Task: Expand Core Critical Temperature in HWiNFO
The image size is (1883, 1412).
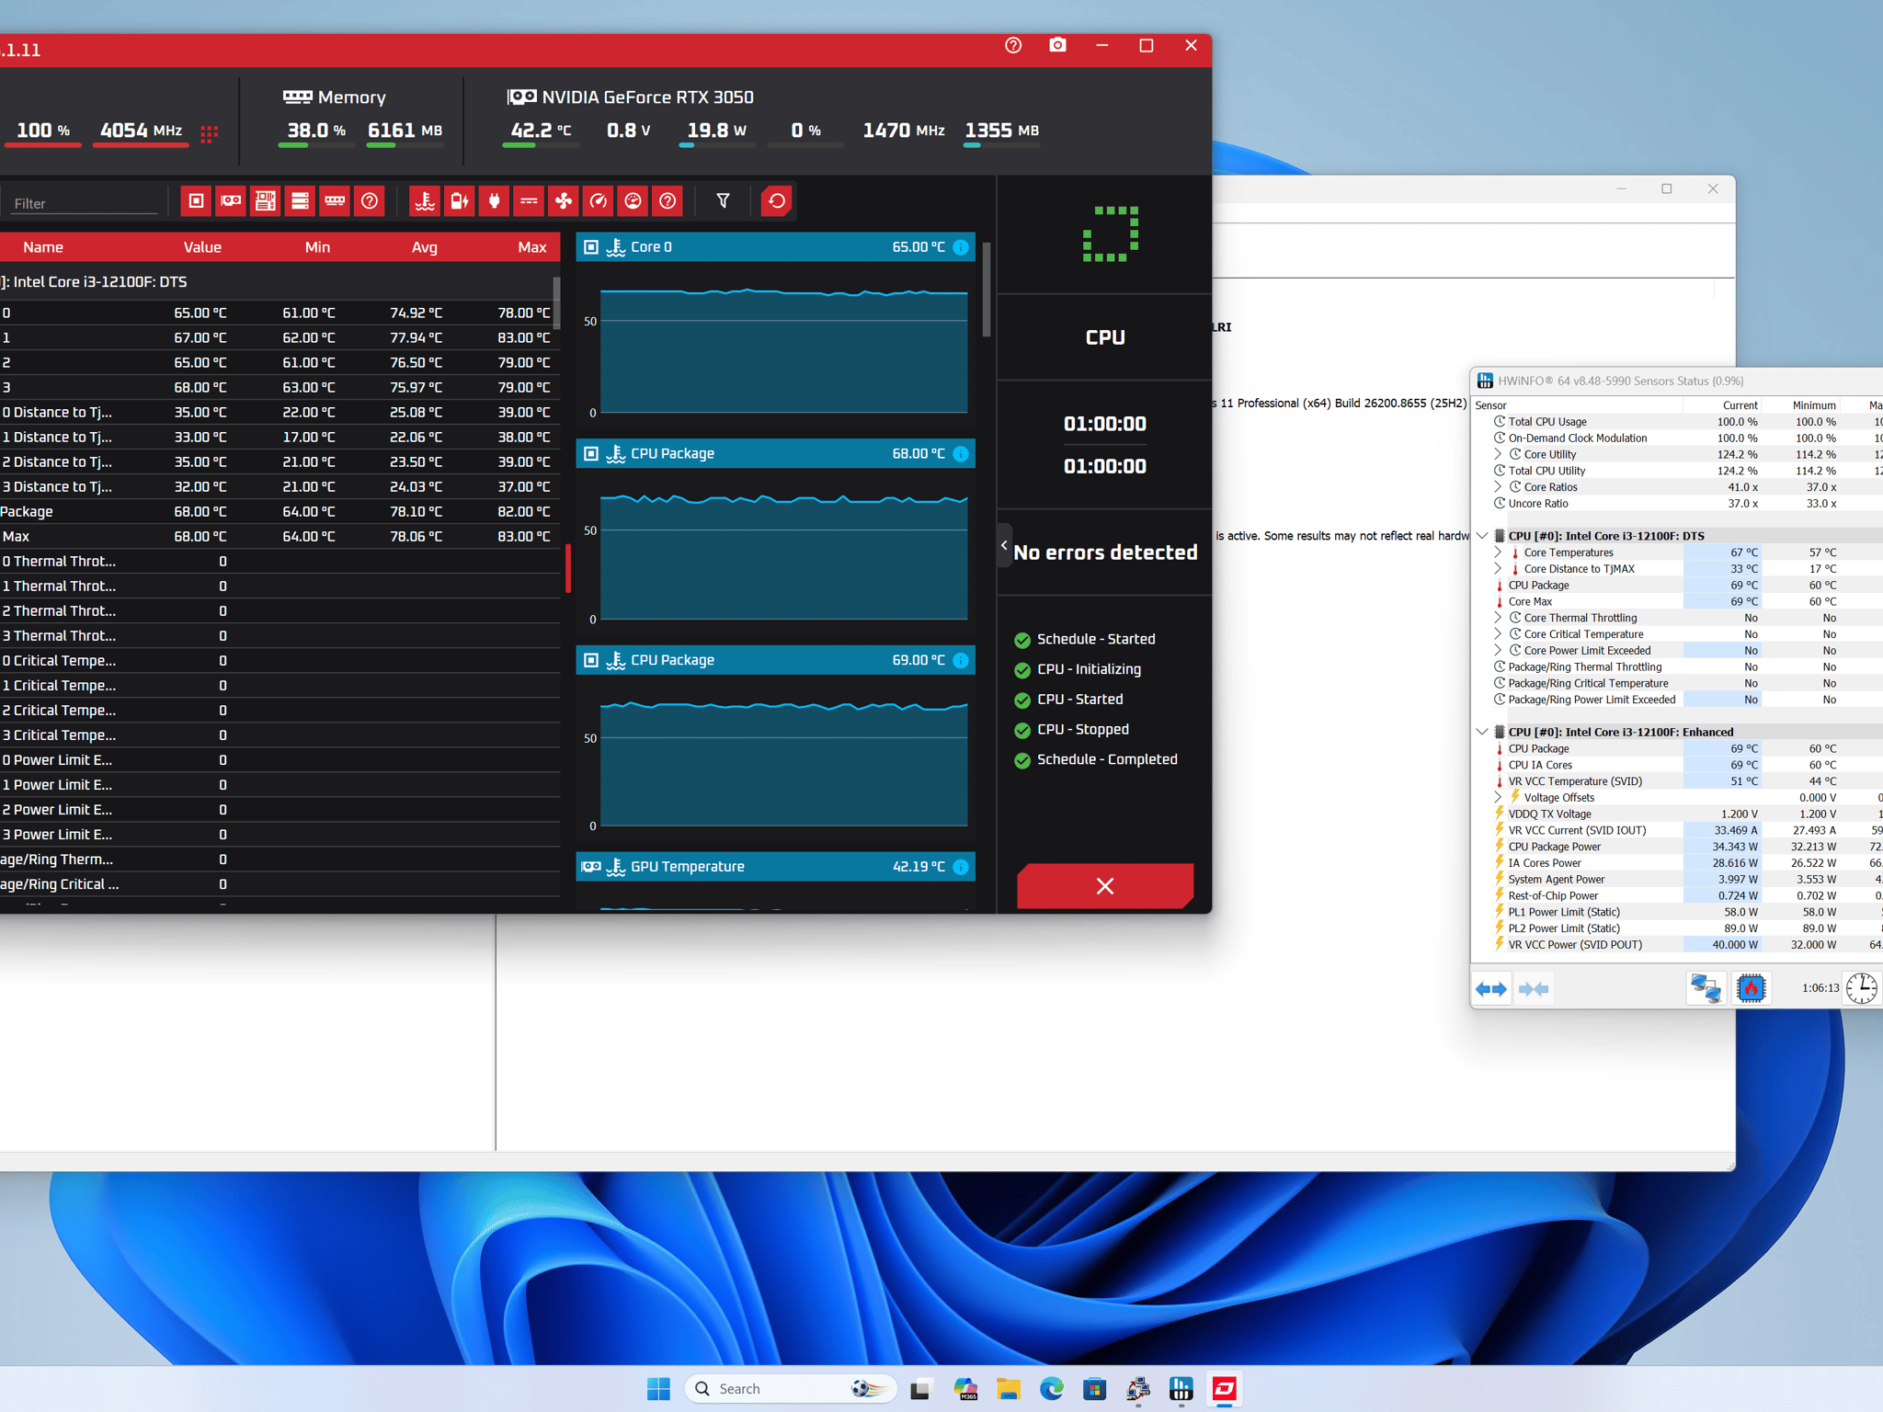Action: [x=1498, y=634]
